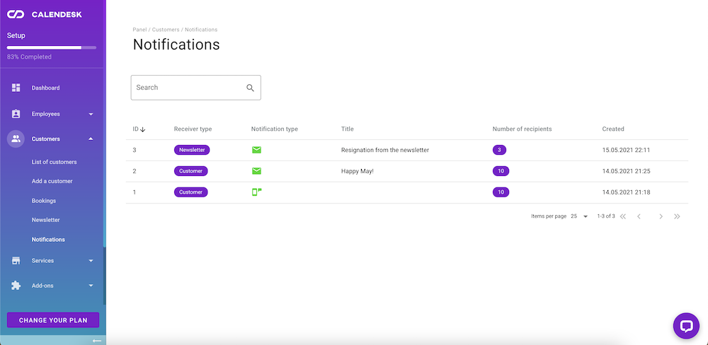The width and height of the screenshot is (708, 345).
Task: Click the Add-ons puzzle piece icon
Action: coord(16,286)
